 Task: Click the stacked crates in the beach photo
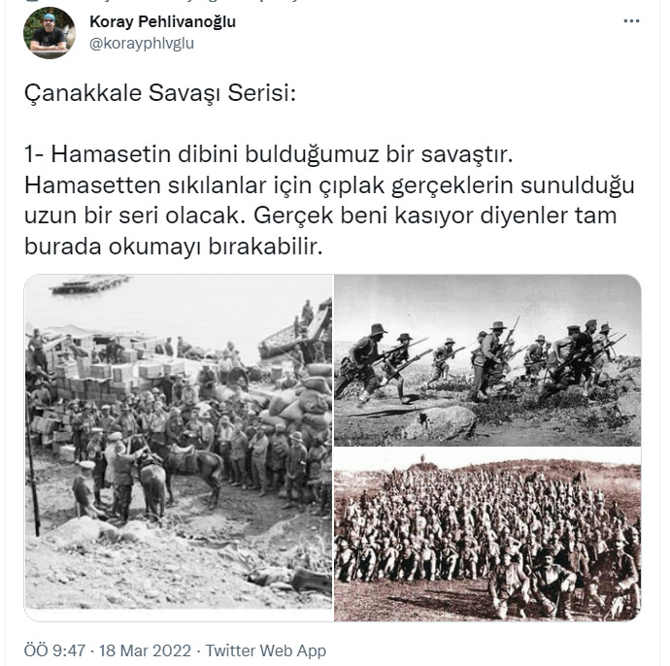[x=107, y=376]
